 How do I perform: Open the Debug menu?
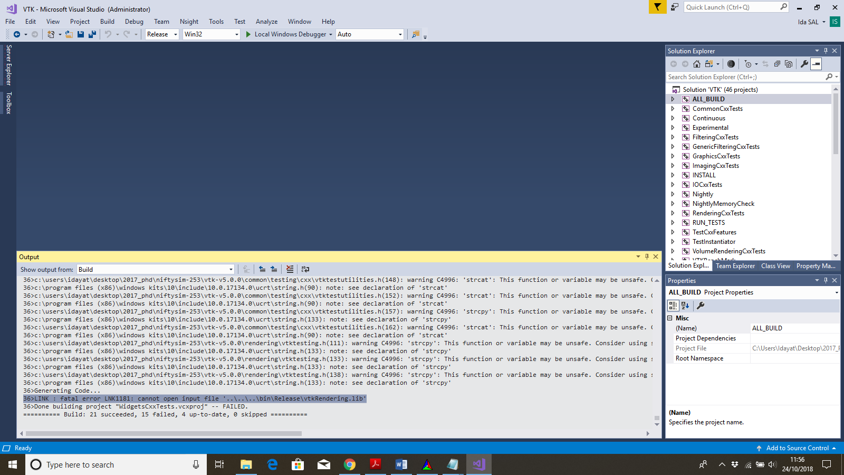tap(134, 22)
